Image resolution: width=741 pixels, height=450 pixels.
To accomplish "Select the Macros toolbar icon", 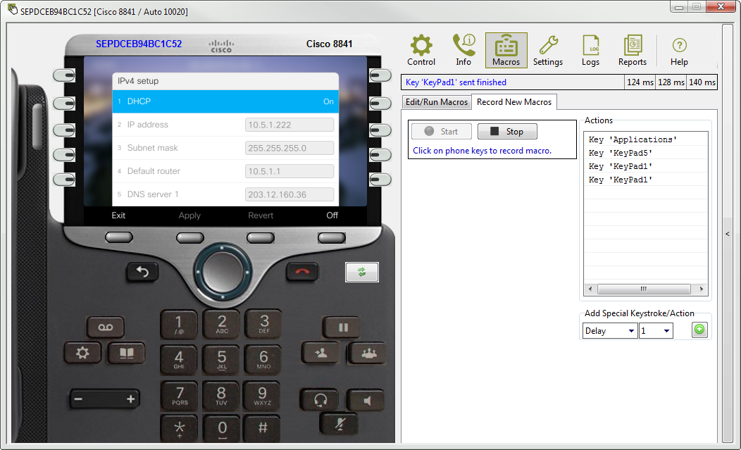I will coord(504,49).
